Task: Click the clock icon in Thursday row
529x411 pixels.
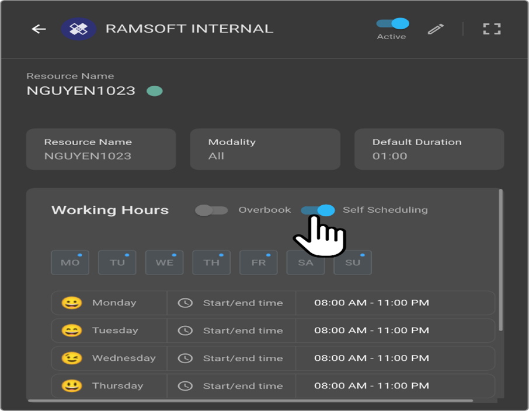Action: coord(185,386)
